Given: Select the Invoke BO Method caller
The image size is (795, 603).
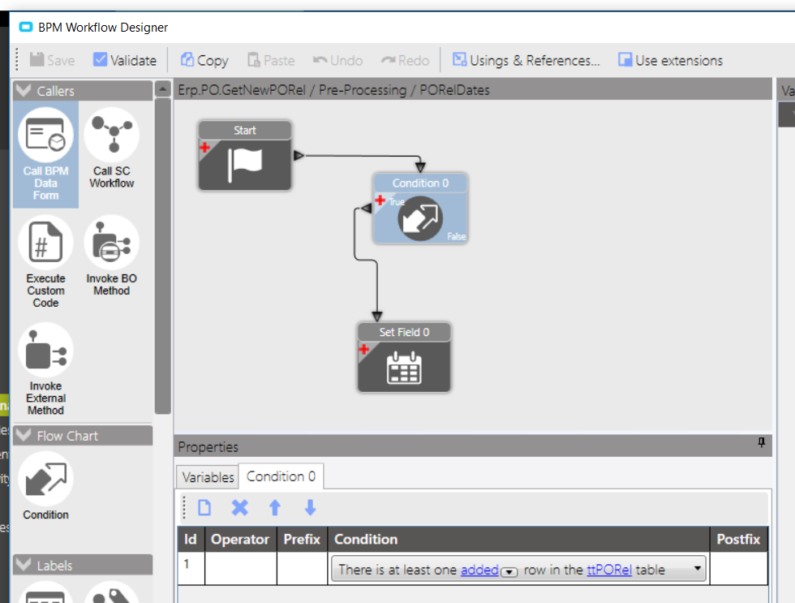Looking at the screenshot, I should coord(112,256).
